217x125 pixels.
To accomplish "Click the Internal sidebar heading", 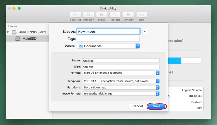I will 13,26.
